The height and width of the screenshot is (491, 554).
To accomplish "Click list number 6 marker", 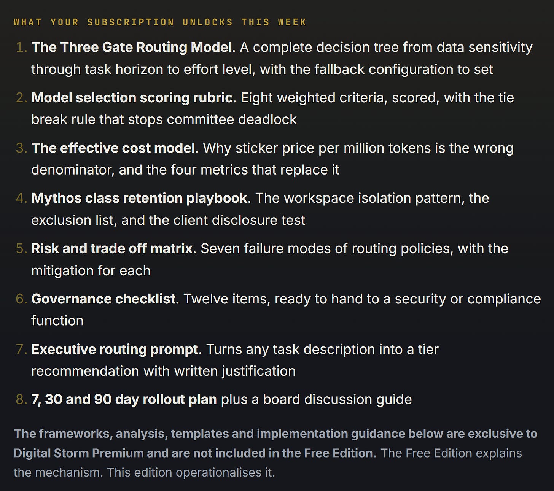I will click(x=22, y=299).
